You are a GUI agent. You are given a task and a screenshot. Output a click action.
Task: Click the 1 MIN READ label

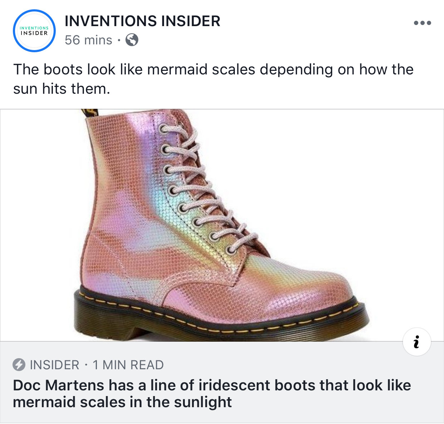click(128, 365)
